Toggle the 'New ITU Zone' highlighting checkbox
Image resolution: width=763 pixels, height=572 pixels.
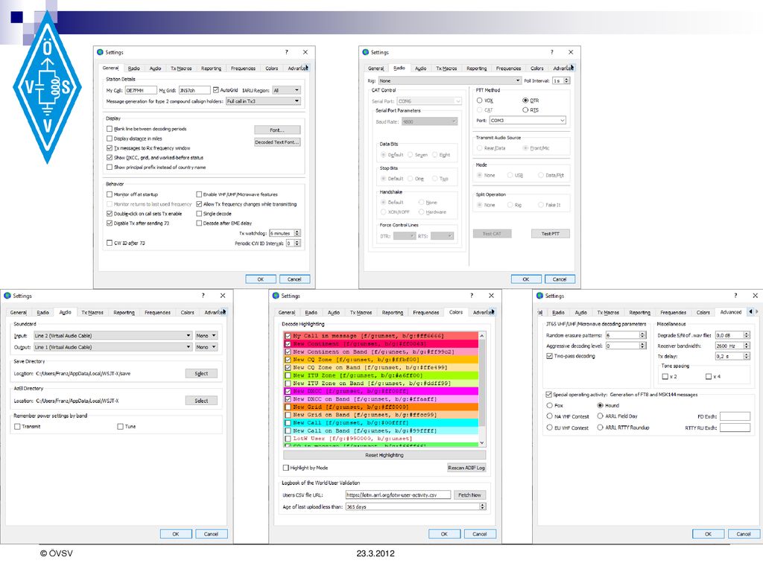pos(288,375)
